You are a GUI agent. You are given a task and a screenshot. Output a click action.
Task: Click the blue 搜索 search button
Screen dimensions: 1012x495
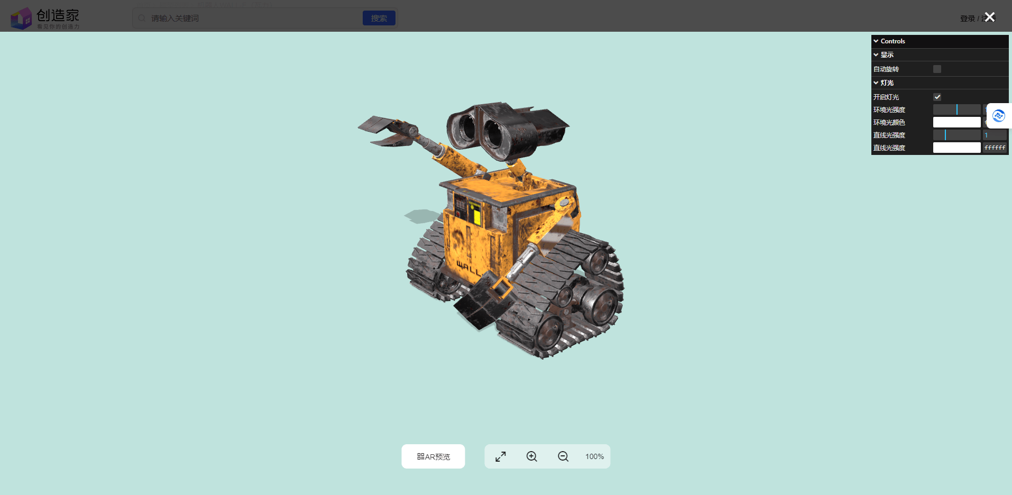[379, 19]
